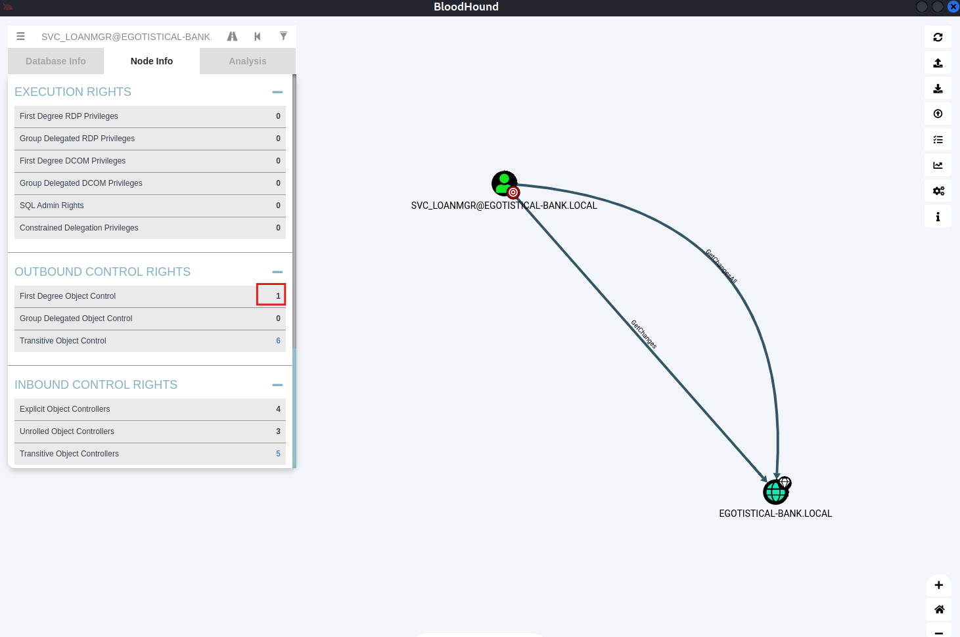
Task: Click the Group Delegated Object Control row
Action: coord(150,318)
